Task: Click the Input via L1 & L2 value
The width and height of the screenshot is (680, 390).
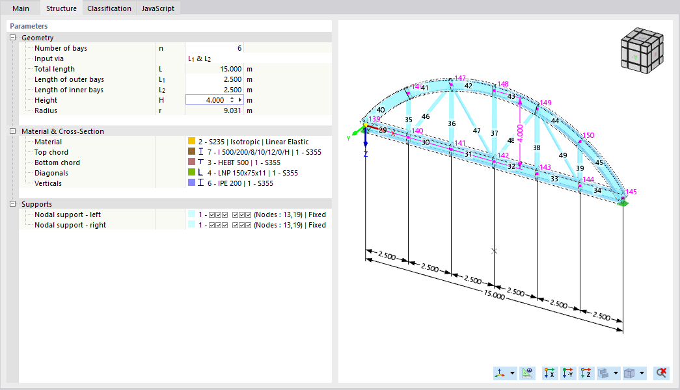Action: 258,58
